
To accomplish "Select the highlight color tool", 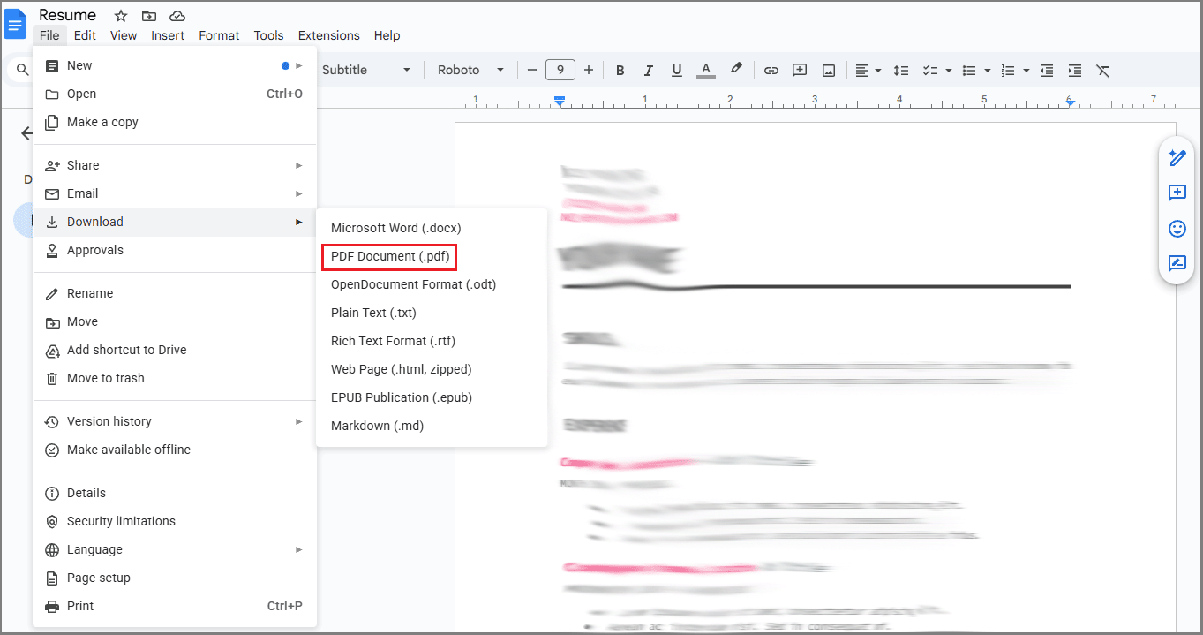I will click(737, 70).
